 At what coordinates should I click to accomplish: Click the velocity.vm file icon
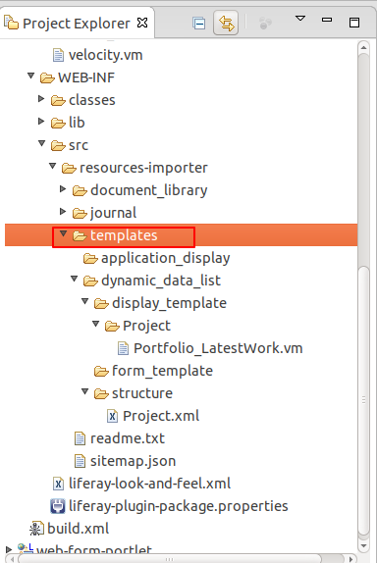[58, 55]
